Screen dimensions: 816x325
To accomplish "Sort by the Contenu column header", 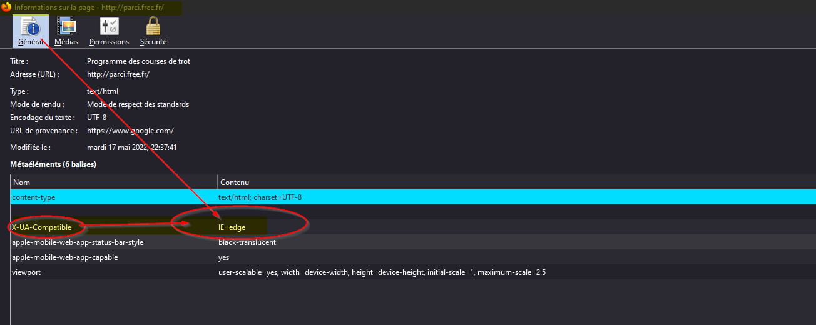I will click(517, 182).
